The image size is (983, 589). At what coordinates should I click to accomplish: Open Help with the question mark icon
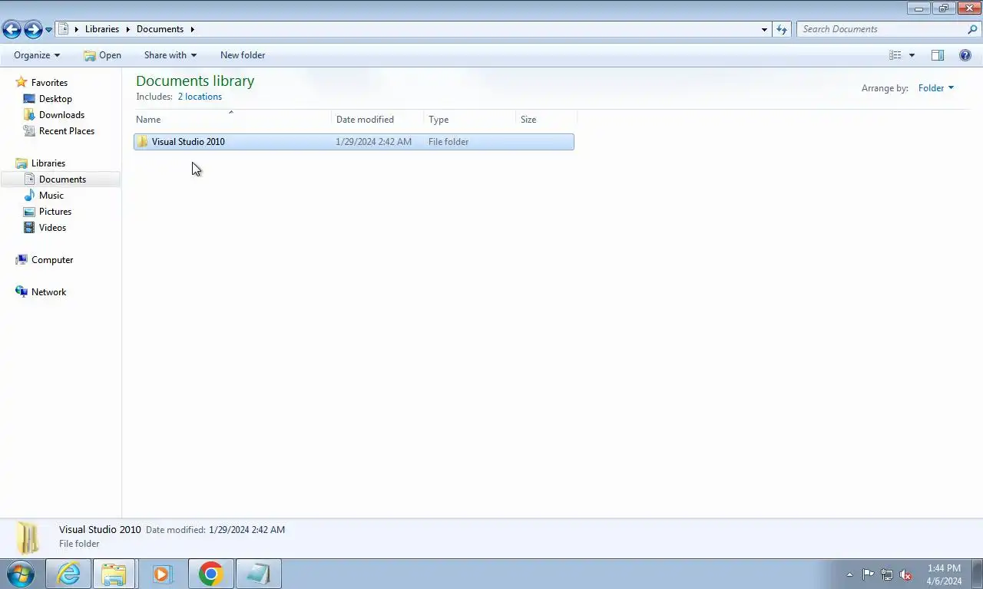click(965, 55)
